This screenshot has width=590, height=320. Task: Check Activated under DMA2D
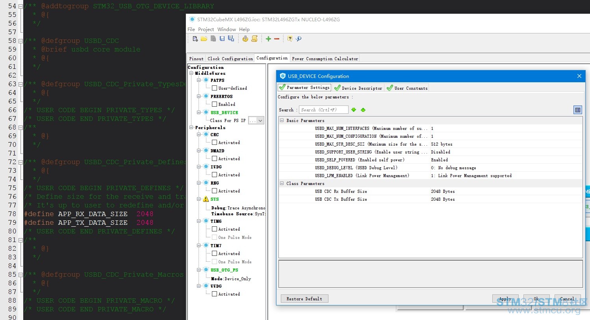click(x=214, y=159)
